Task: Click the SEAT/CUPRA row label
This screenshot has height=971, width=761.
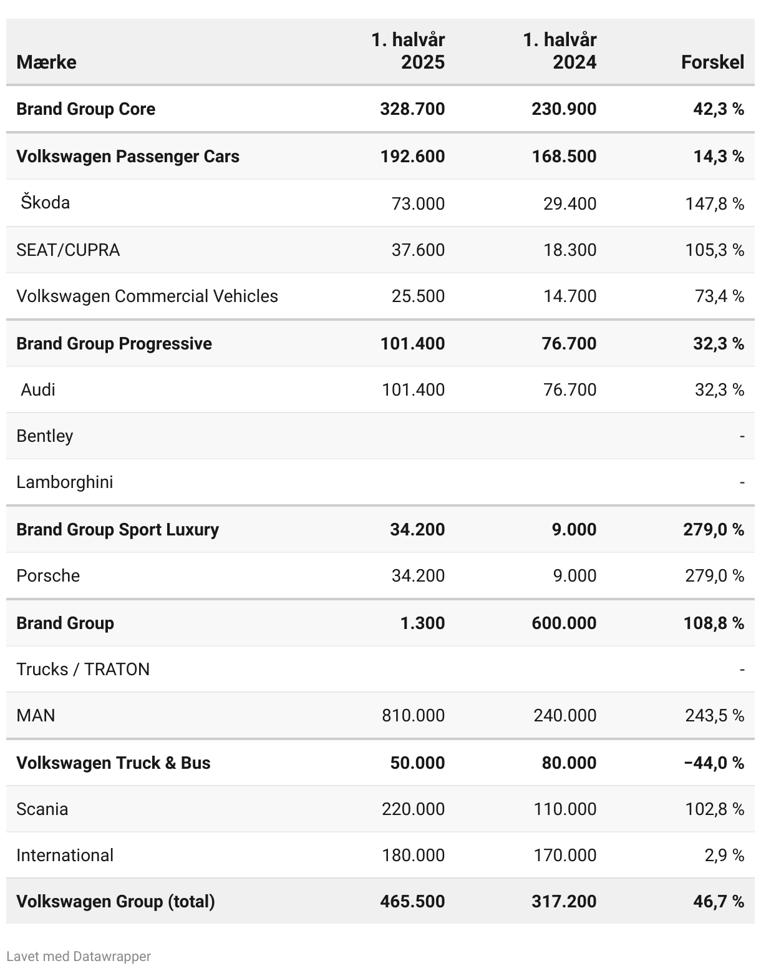Action: point(68,250)
